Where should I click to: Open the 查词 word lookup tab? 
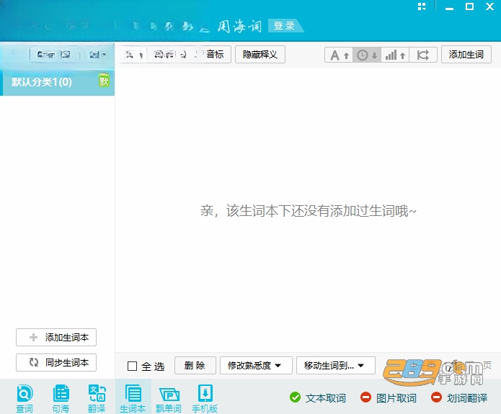[25, 398]
